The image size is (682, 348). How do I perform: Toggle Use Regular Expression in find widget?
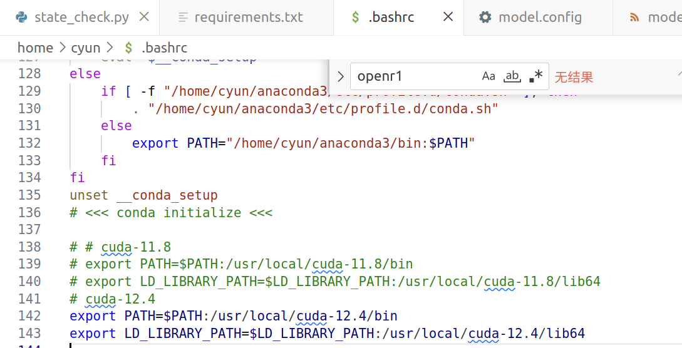click(536, 76)
